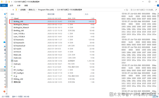Select the EZ-bustool.c file icon
The height and width of the screenshot is (98, 159).
tap(12, 40)
